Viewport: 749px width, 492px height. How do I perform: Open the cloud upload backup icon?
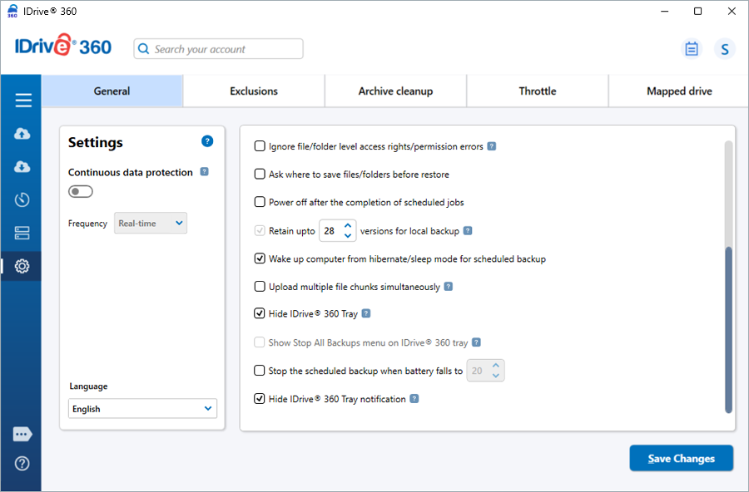click(x=22, y=134)
